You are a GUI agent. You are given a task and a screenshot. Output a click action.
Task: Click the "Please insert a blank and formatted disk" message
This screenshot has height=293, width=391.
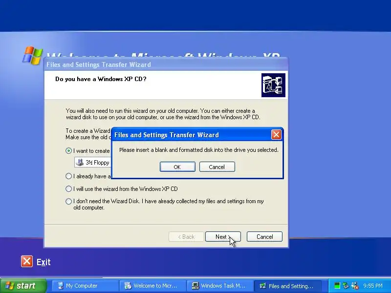coord(199,150)
